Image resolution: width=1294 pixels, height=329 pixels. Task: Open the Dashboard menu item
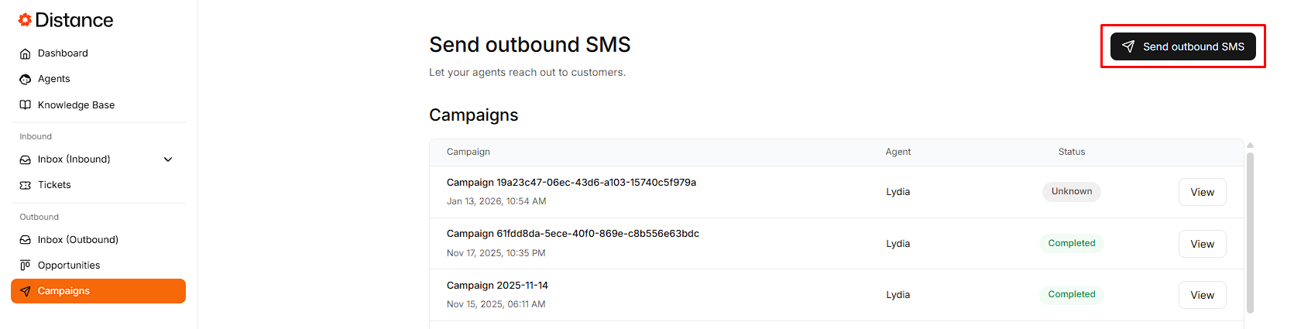point(63,53)
